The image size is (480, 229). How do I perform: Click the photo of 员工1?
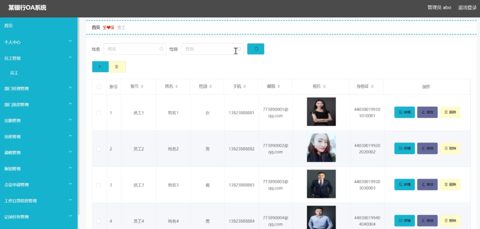pyautogui.click(x=321, y=111)
